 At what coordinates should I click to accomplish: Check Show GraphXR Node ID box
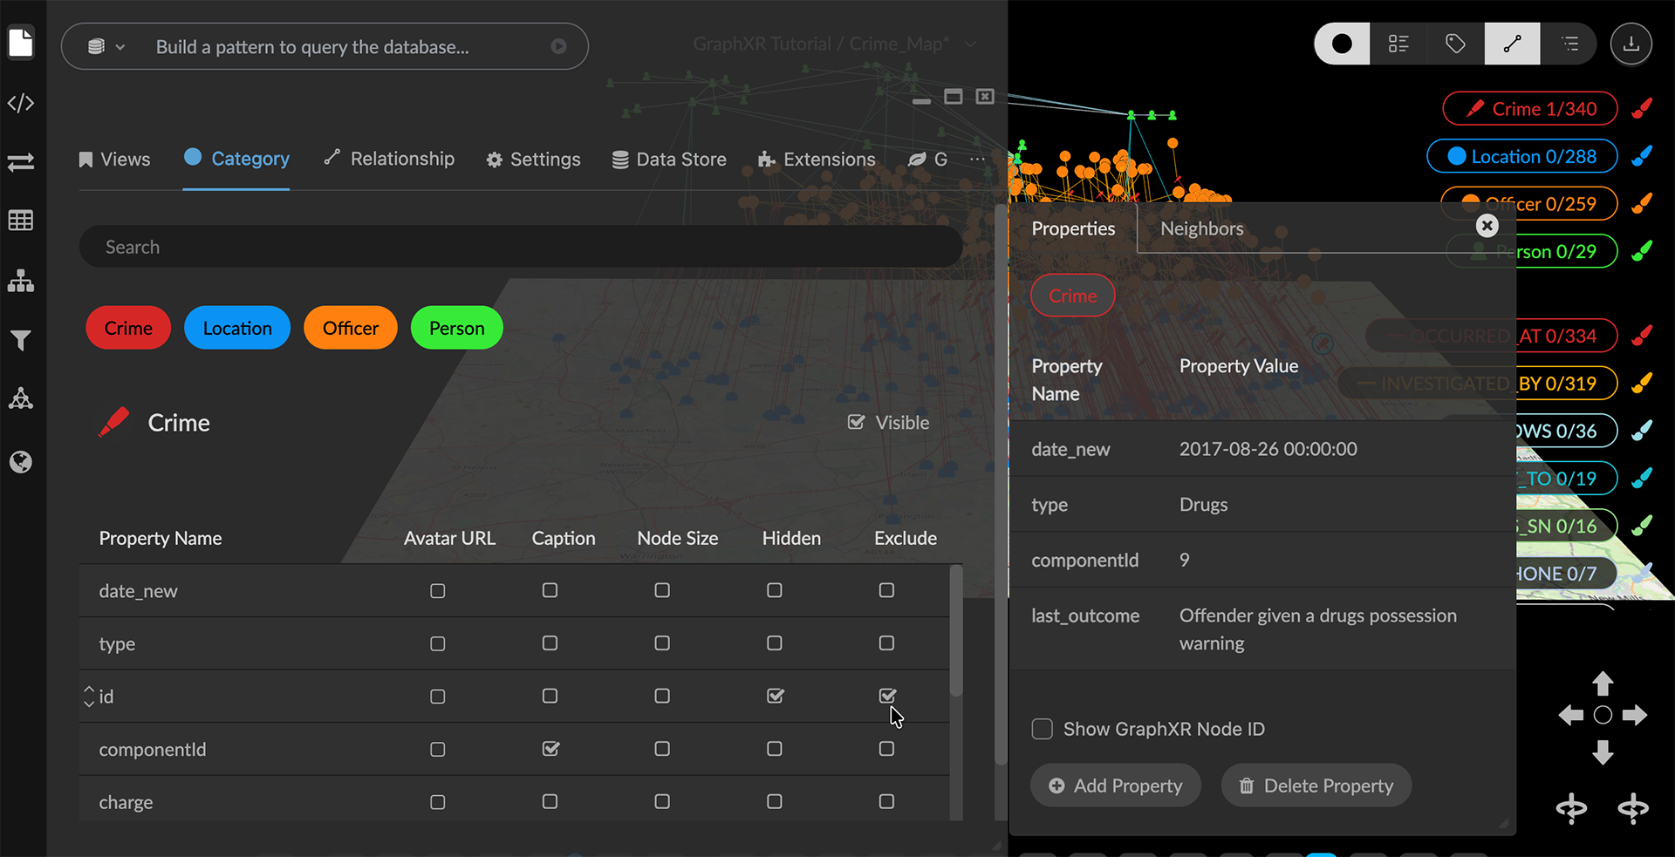click(x=1043, y=729)
